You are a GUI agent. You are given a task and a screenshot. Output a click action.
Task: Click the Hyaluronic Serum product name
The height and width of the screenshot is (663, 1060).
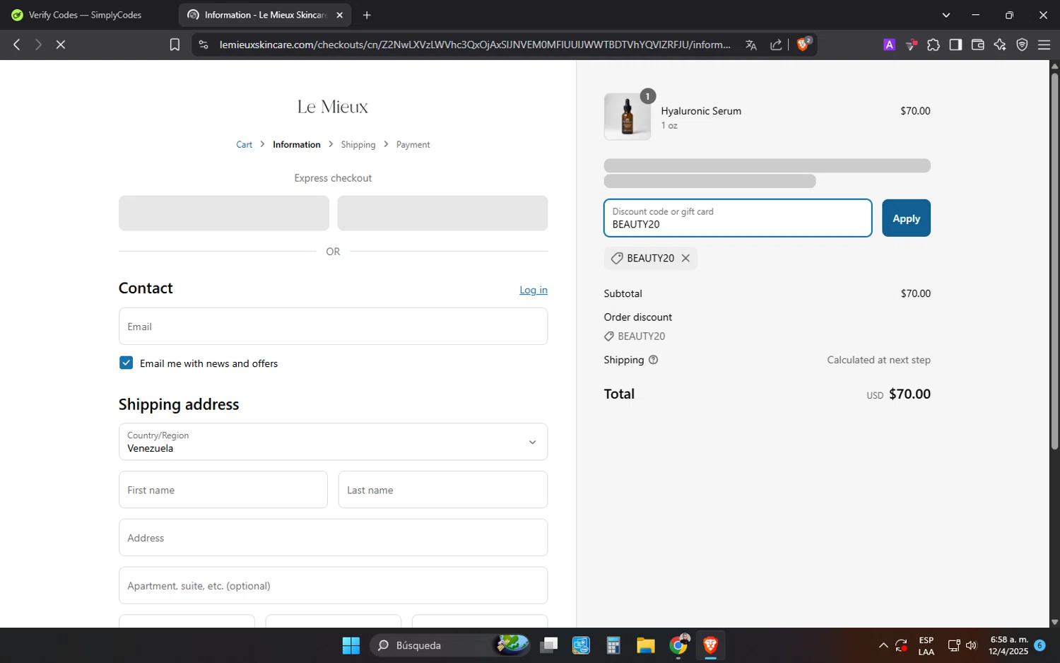coord(701,111)
